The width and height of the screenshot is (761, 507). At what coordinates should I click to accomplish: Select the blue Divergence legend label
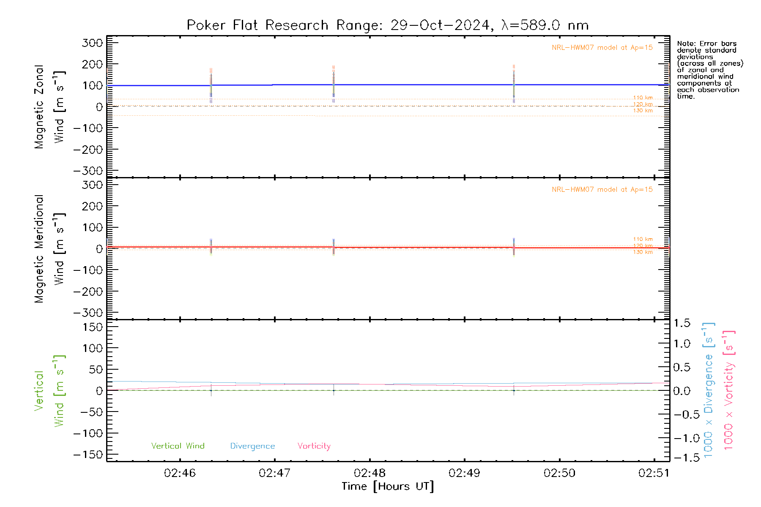pos(252,446)
